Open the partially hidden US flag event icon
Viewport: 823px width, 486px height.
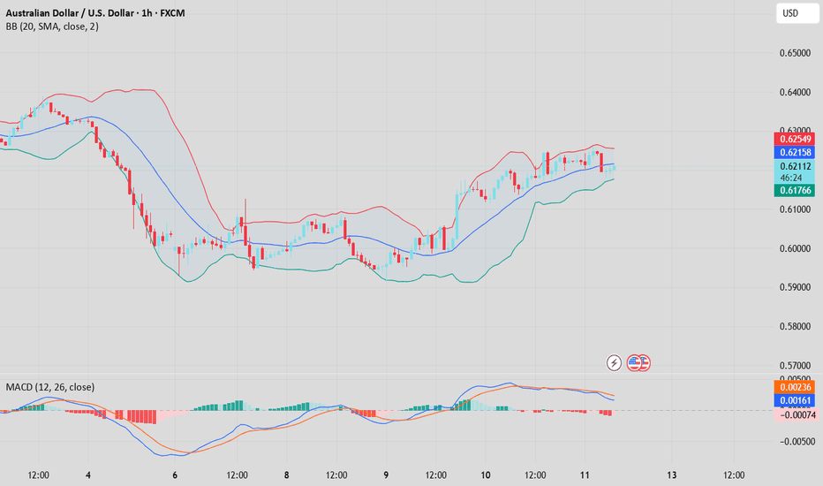(646, 363)
